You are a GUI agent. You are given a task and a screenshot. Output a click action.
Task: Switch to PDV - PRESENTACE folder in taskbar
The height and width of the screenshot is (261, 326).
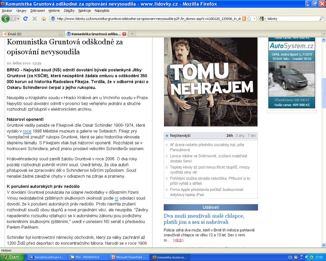pyautogui.click(x=88, y=257)
